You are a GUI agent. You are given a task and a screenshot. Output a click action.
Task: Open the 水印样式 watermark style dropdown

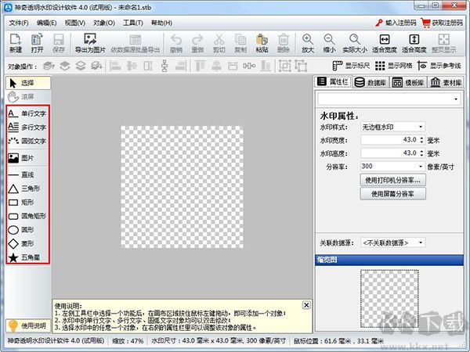pos(392,127)
